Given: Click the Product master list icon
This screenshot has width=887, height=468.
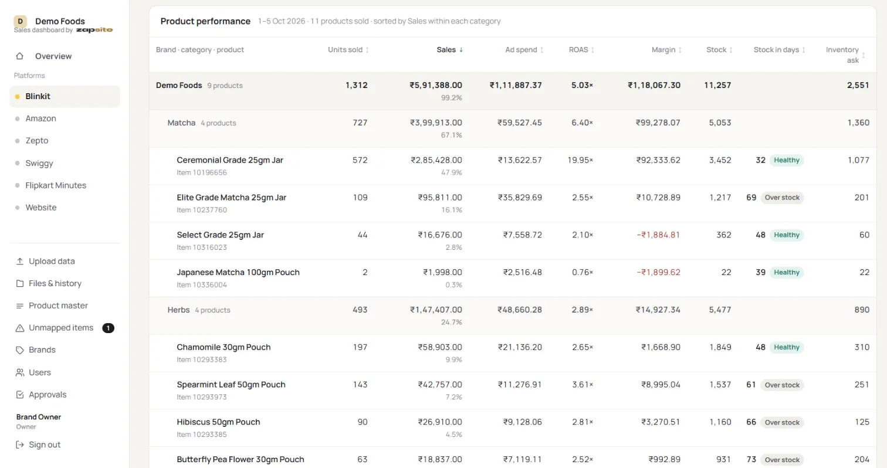Looking at the screenshot, I should coord(20,306).
